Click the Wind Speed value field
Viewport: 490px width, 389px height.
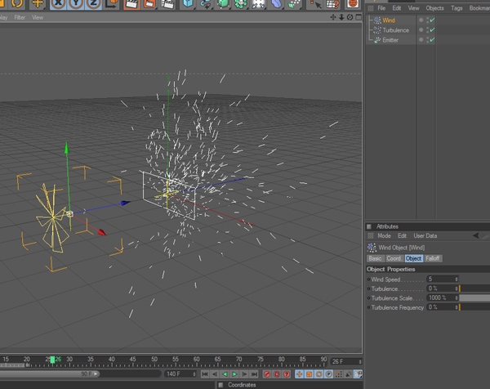point(439,279)
